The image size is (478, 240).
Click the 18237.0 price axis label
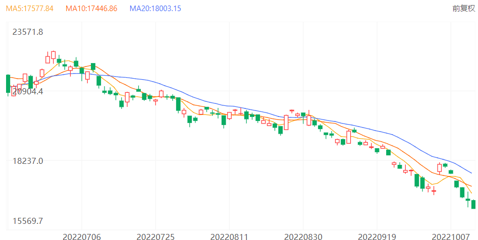[x=28, y=161]
